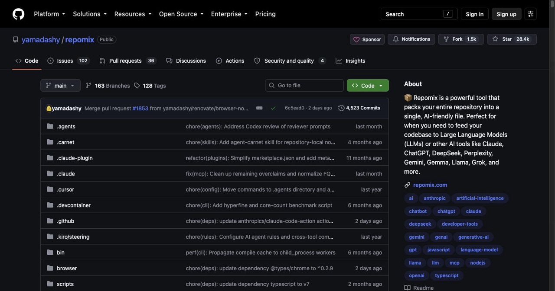
Task: Click the folder icon for bin
Action: tap(50, 253)
